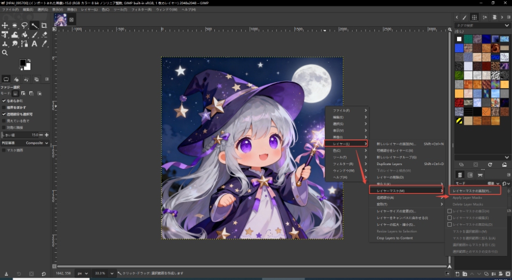This screenshot has width=512, height=280.
Task: Open the Composite criterion dropdown
Action: pos(37,143)
